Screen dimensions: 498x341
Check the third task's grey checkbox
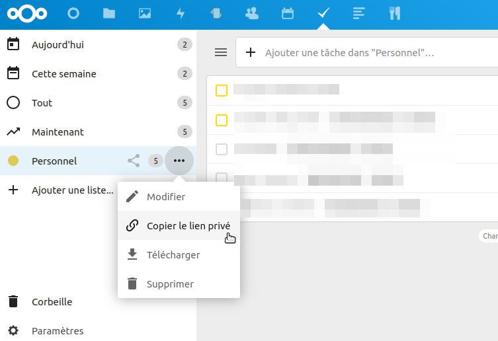(222, 149)
